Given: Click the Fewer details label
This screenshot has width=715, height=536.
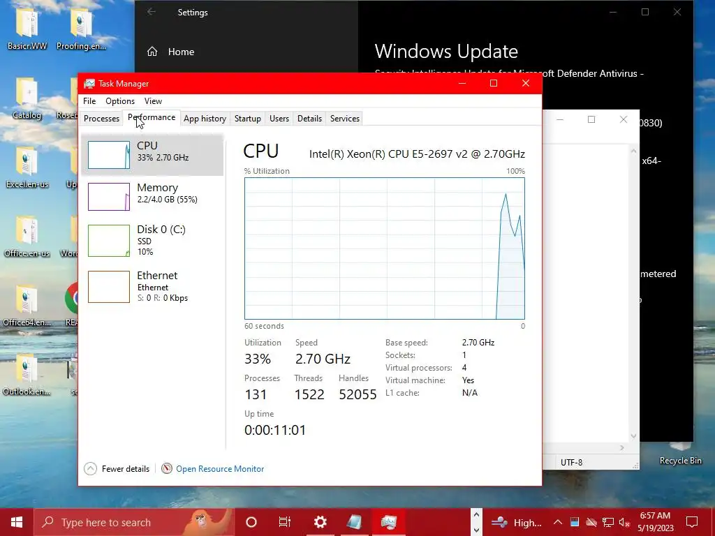Looking at the screenshot, I should (126, 468).
